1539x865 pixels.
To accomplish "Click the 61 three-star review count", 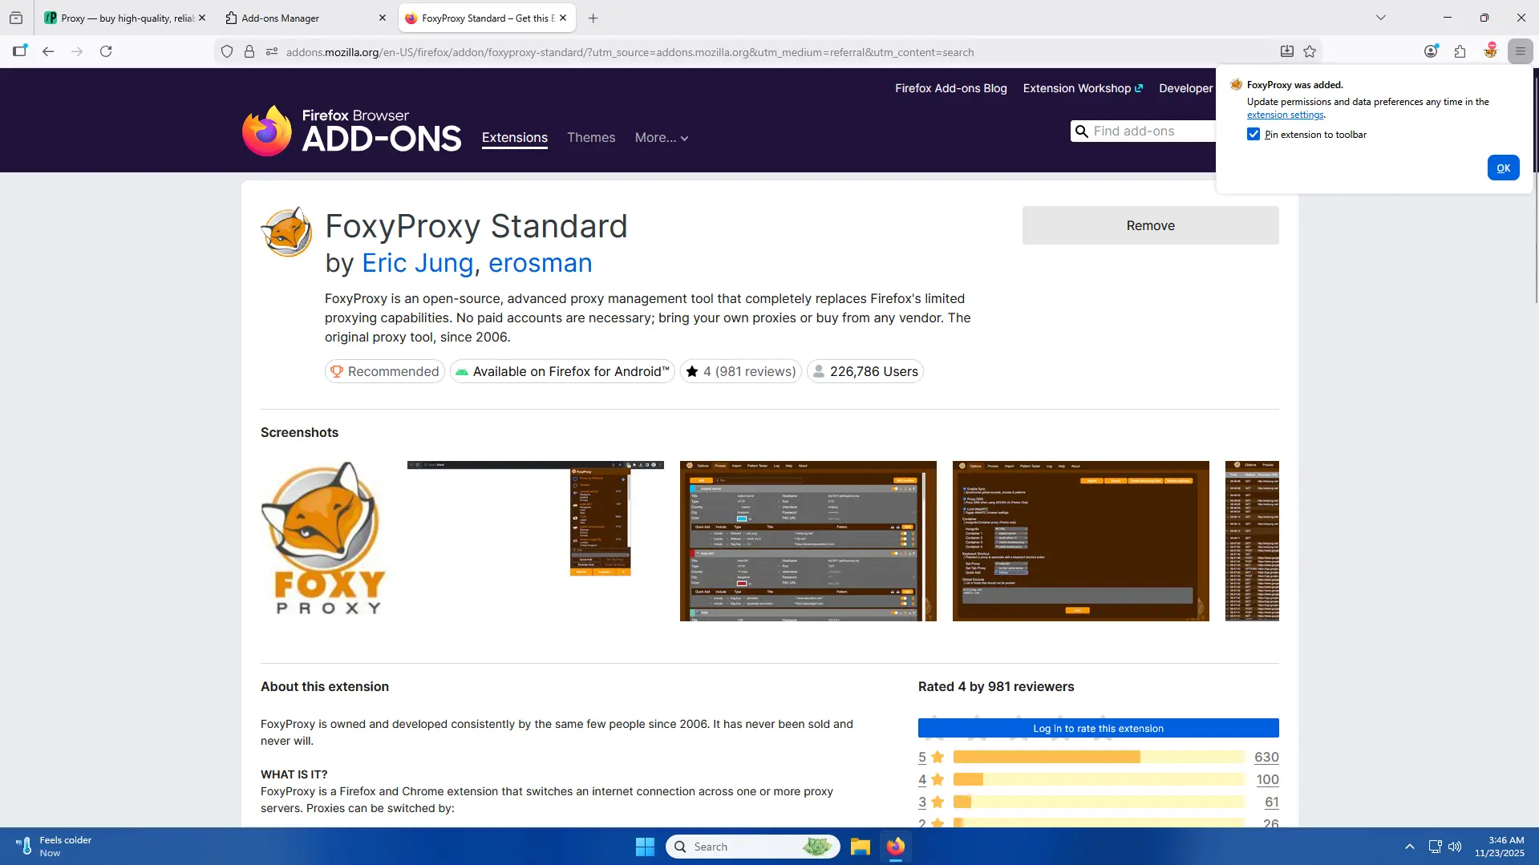I will [x=1272, y=802].
